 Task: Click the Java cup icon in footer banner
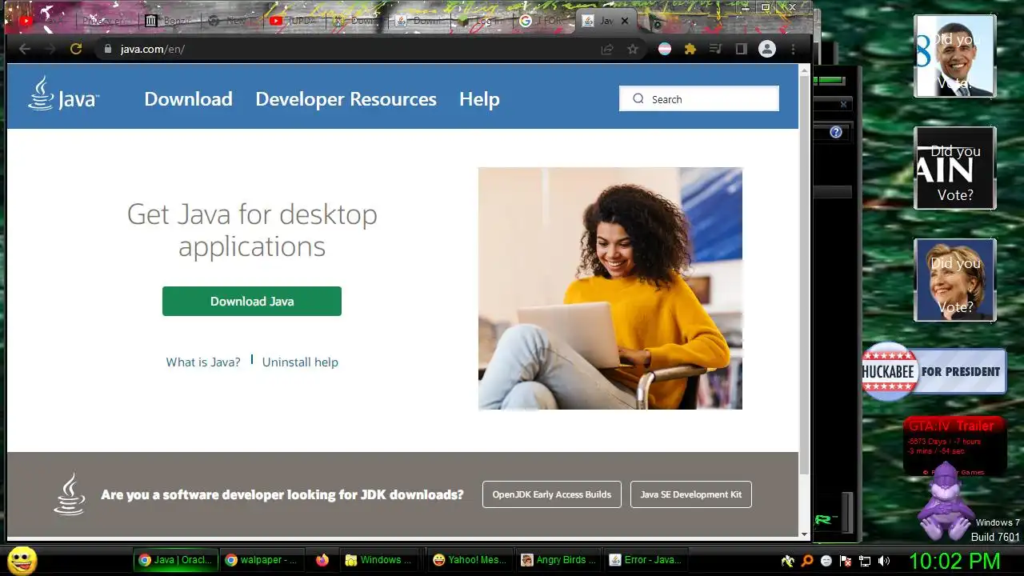click(x=70, y=494)
